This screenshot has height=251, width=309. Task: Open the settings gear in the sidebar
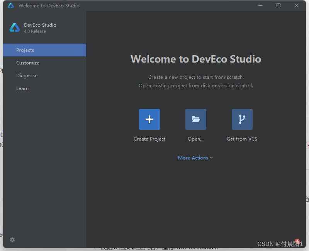point(12,240)
